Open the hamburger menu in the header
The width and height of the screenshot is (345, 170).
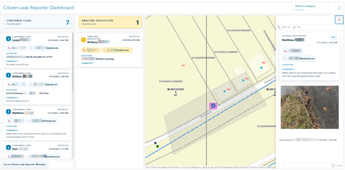pyautogui.click(x=340, y=8)
